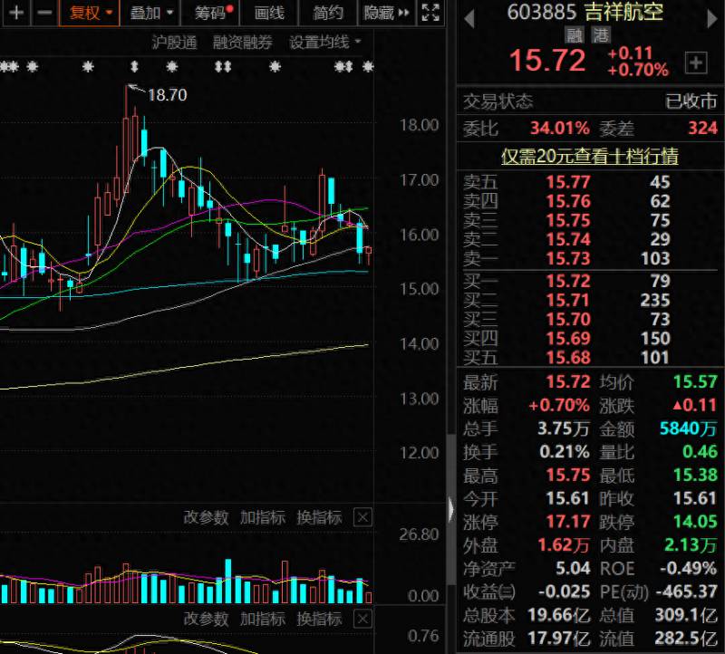Open 融资融券 tab
This screenshot has height=654, width=725.
coord(242,42)
